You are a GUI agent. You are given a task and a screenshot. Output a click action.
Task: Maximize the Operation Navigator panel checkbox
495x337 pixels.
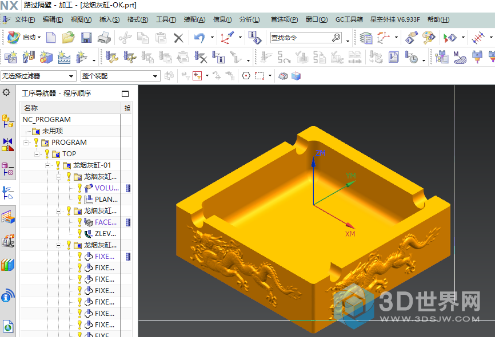click(x=125, y=94)
